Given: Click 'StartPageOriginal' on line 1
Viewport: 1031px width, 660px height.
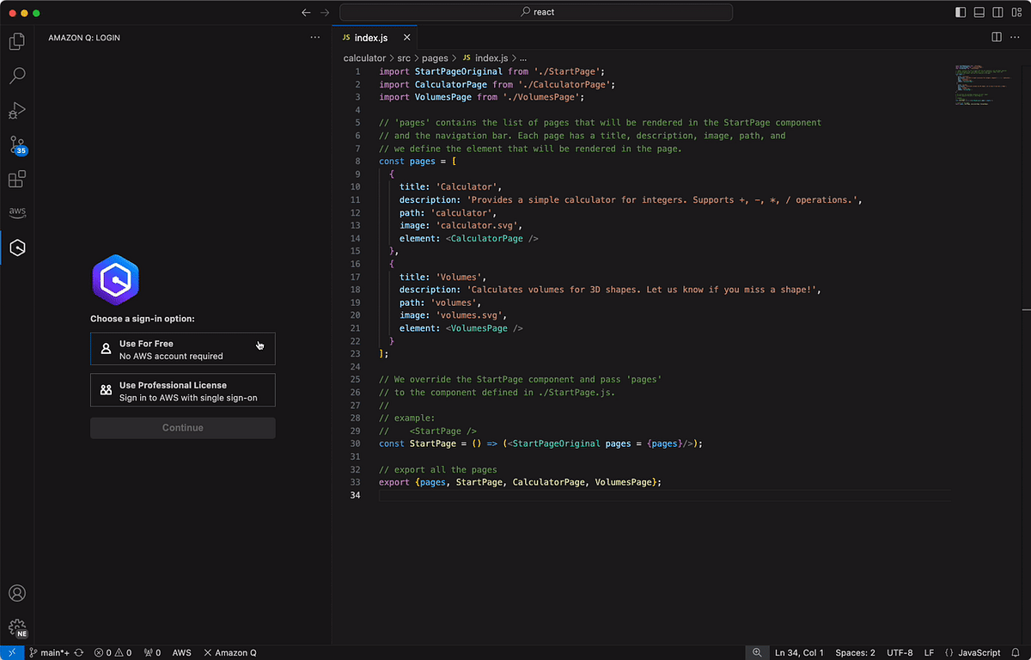Looking at the screenshot, I should pos(461,71).
